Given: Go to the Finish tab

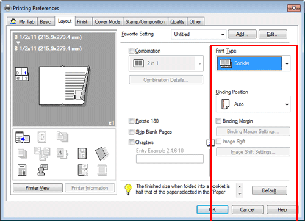Looking at the screenshot, I should 83,21.
